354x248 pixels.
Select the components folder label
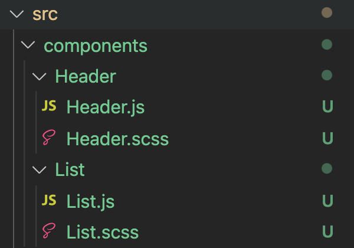click(x=95, y=45)
